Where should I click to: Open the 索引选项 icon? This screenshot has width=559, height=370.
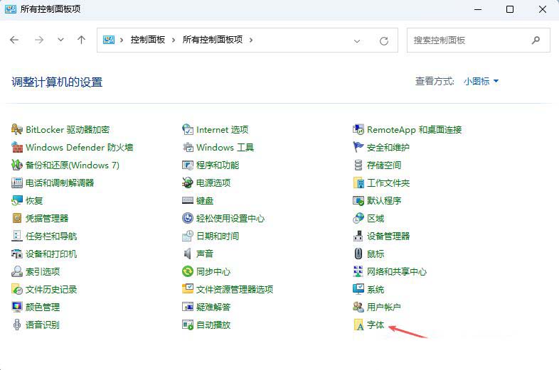coord(17,272)
